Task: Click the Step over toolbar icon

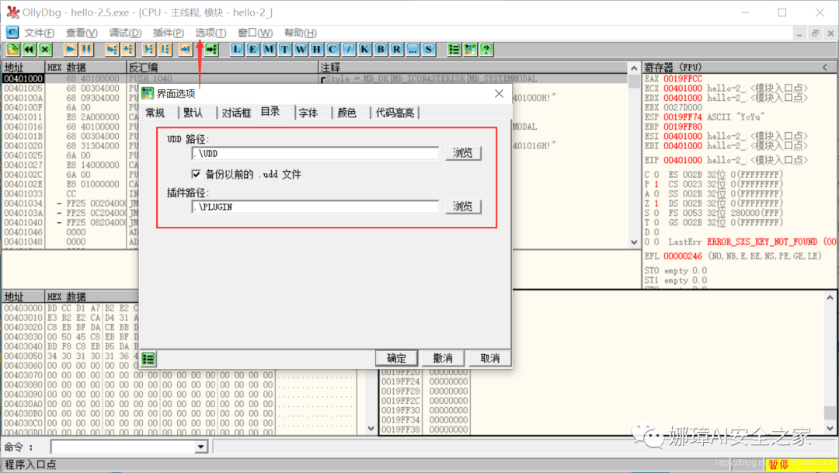Action: click(128, 50)
